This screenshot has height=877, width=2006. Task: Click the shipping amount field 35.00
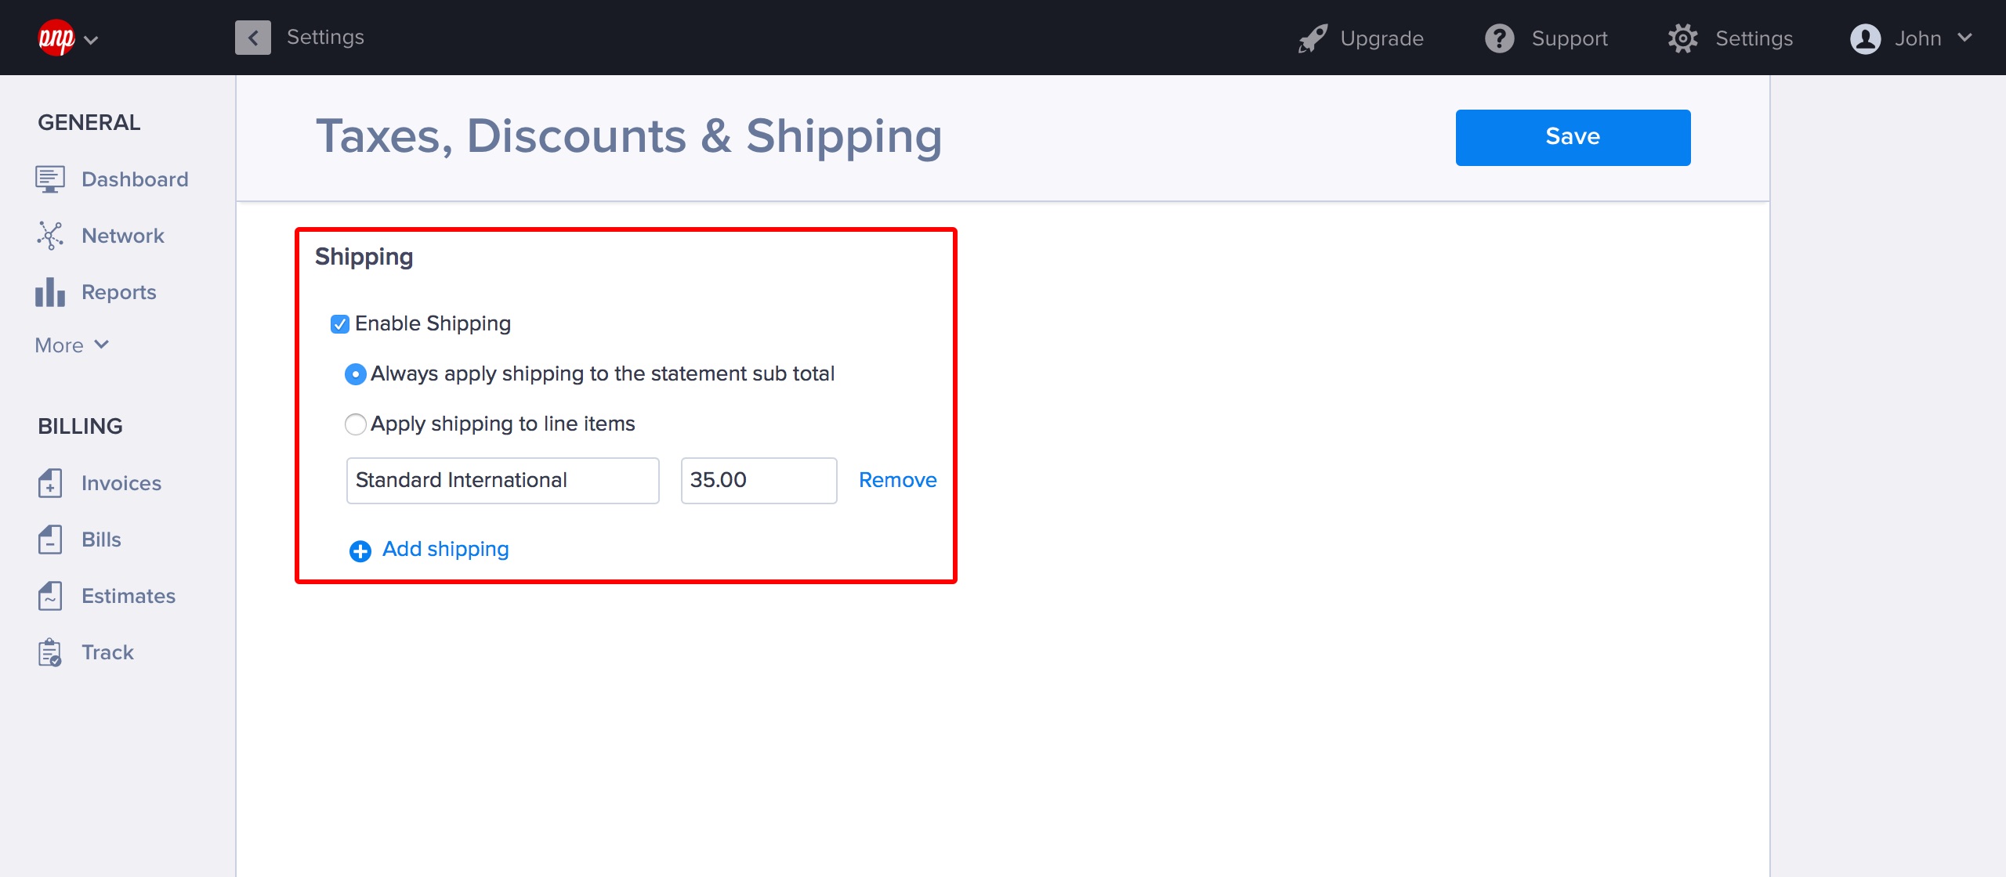pyautogui.click(x=759, y=480)
